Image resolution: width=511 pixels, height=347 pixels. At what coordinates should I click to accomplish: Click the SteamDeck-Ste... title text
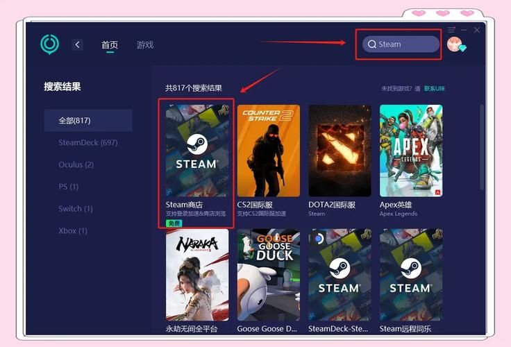point(338,329)
